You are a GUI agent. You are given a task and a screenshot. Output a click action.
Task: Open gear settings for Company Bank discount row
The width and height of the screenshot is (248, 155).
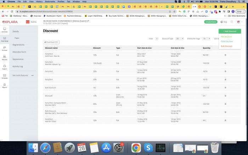[x=225, y=104]
